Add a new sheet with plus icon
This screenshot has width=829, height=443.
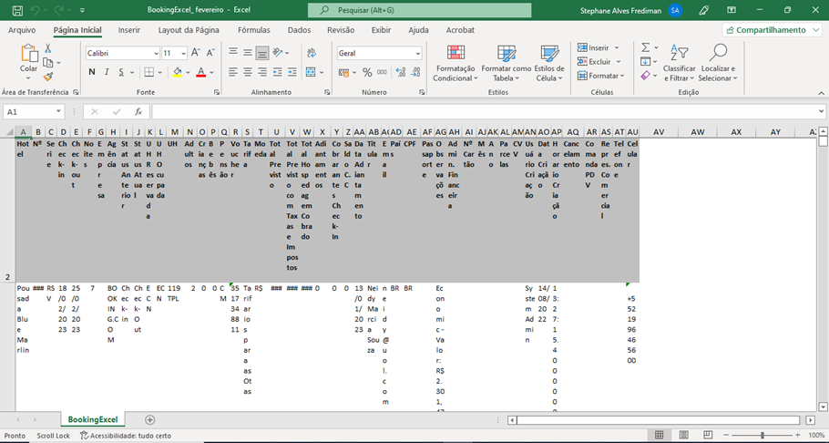[150, 419]
